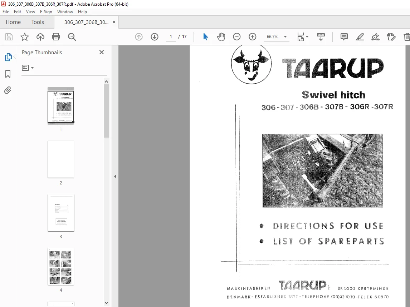Click the 'Page Thumbnails' panel title

pyautogui.click(x=42, y=52)
